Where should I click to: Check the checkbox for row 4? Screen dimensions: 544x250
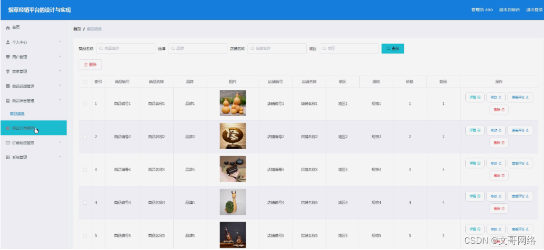(x=86, y=202)
